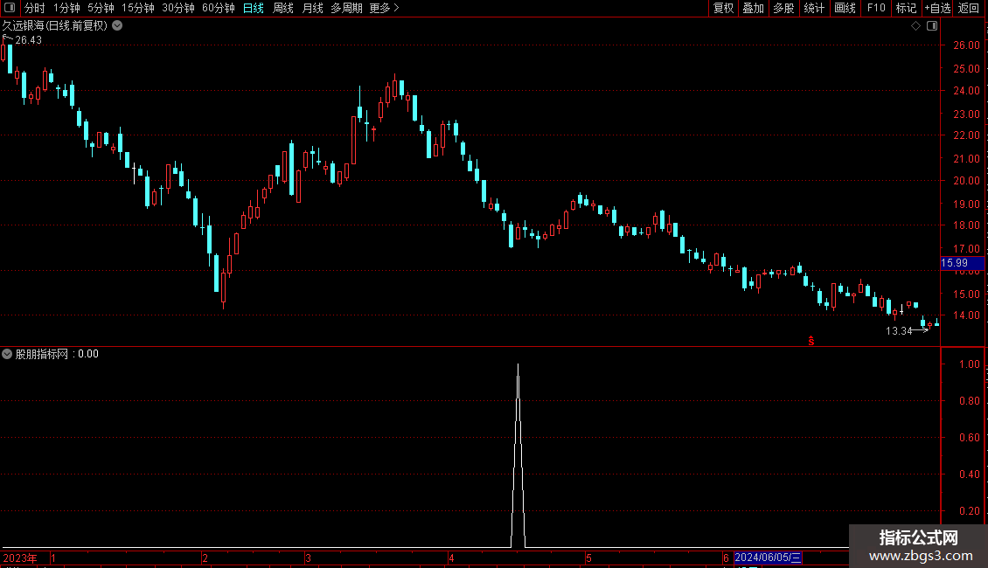Add stock with +自选 button

pyautogui.click(x=937, y=8)
